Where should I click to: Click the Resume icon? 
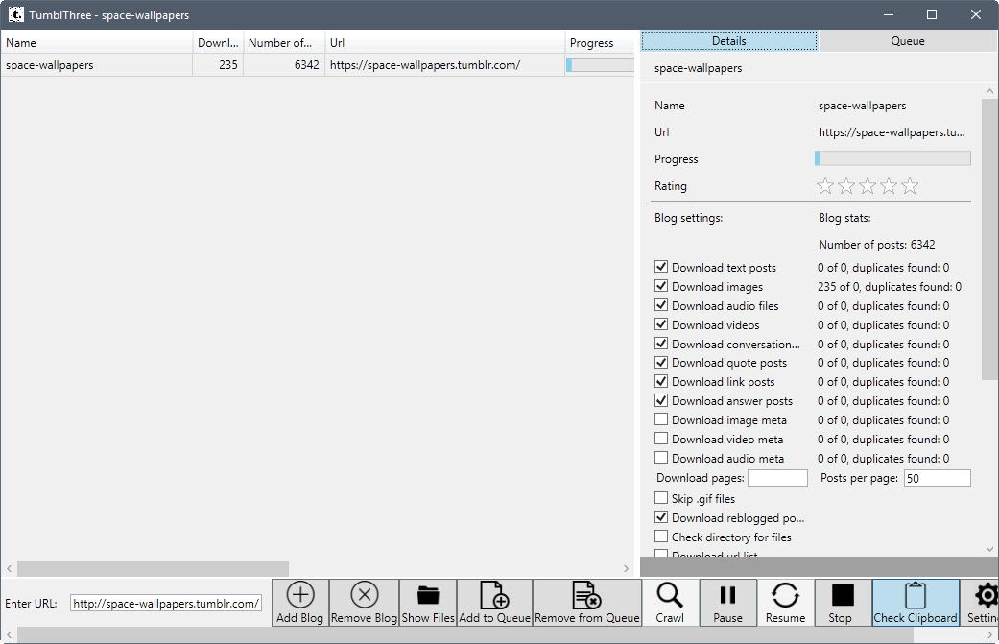pyautogui.click(x=785, y=595)
